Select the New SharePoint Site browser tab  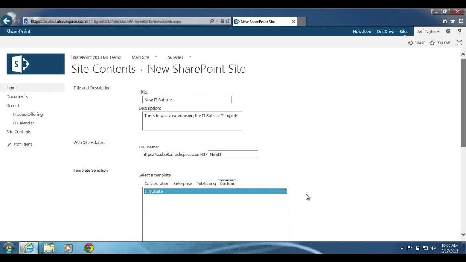click(x=265, y=22)
